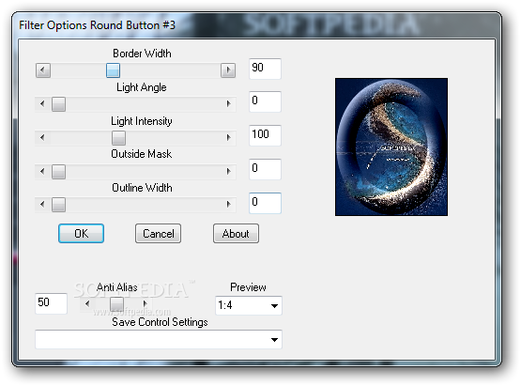Click the Anti Alias slider thumb
The image size is (521, 386).
117,303
